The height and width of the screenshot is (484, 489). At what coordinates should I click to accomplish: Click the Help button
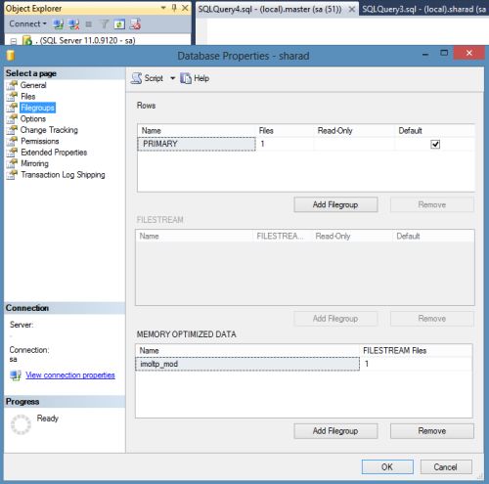pos(195,78)
